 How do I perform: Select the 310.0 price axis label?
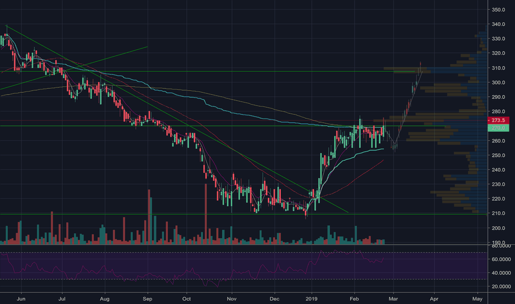[498, 68]
